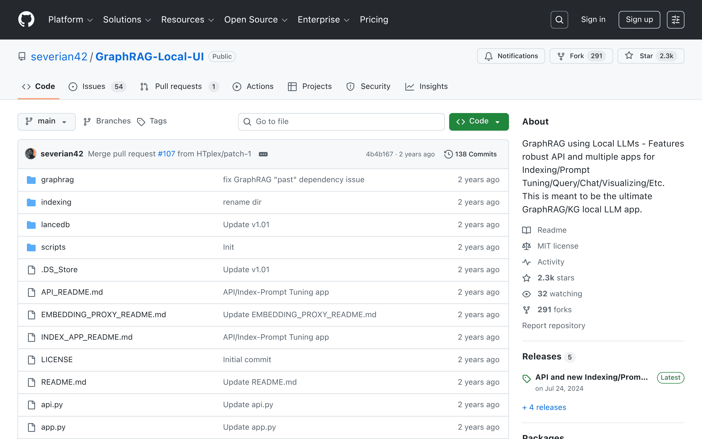702x439 pixels.
Task: Expand the commit message ellipsis icon
Action: pos(263,154)
